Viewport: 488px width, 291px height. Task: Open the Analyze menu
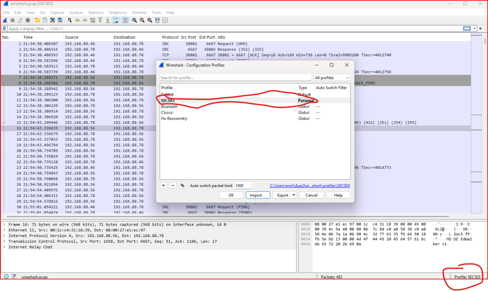[76, 12]
